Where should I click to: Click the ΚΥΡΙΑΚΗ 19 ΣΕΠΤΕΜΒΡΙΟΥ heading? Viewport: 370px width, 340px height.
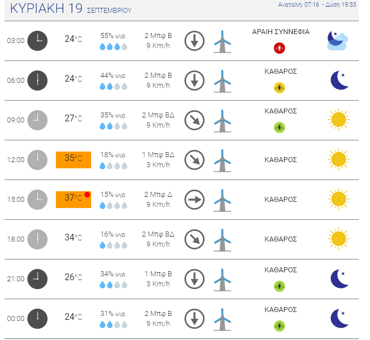70,8
